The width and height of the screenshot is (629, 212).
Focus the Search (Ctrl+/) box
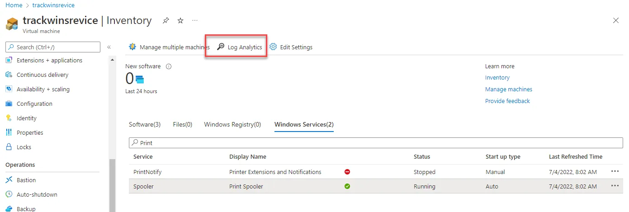[53, 47]
